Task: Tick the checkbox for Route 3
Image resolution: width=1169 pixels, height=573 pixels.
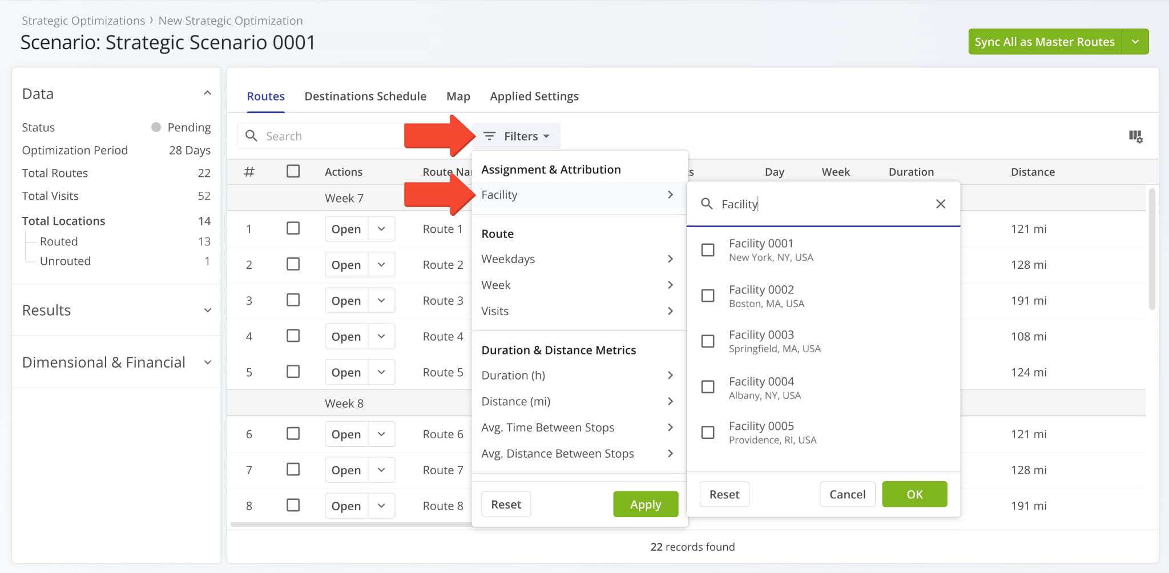Action: click(x=293, y=300)
